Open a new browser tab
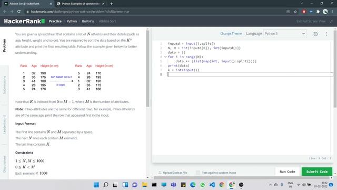 coord(112,4)
